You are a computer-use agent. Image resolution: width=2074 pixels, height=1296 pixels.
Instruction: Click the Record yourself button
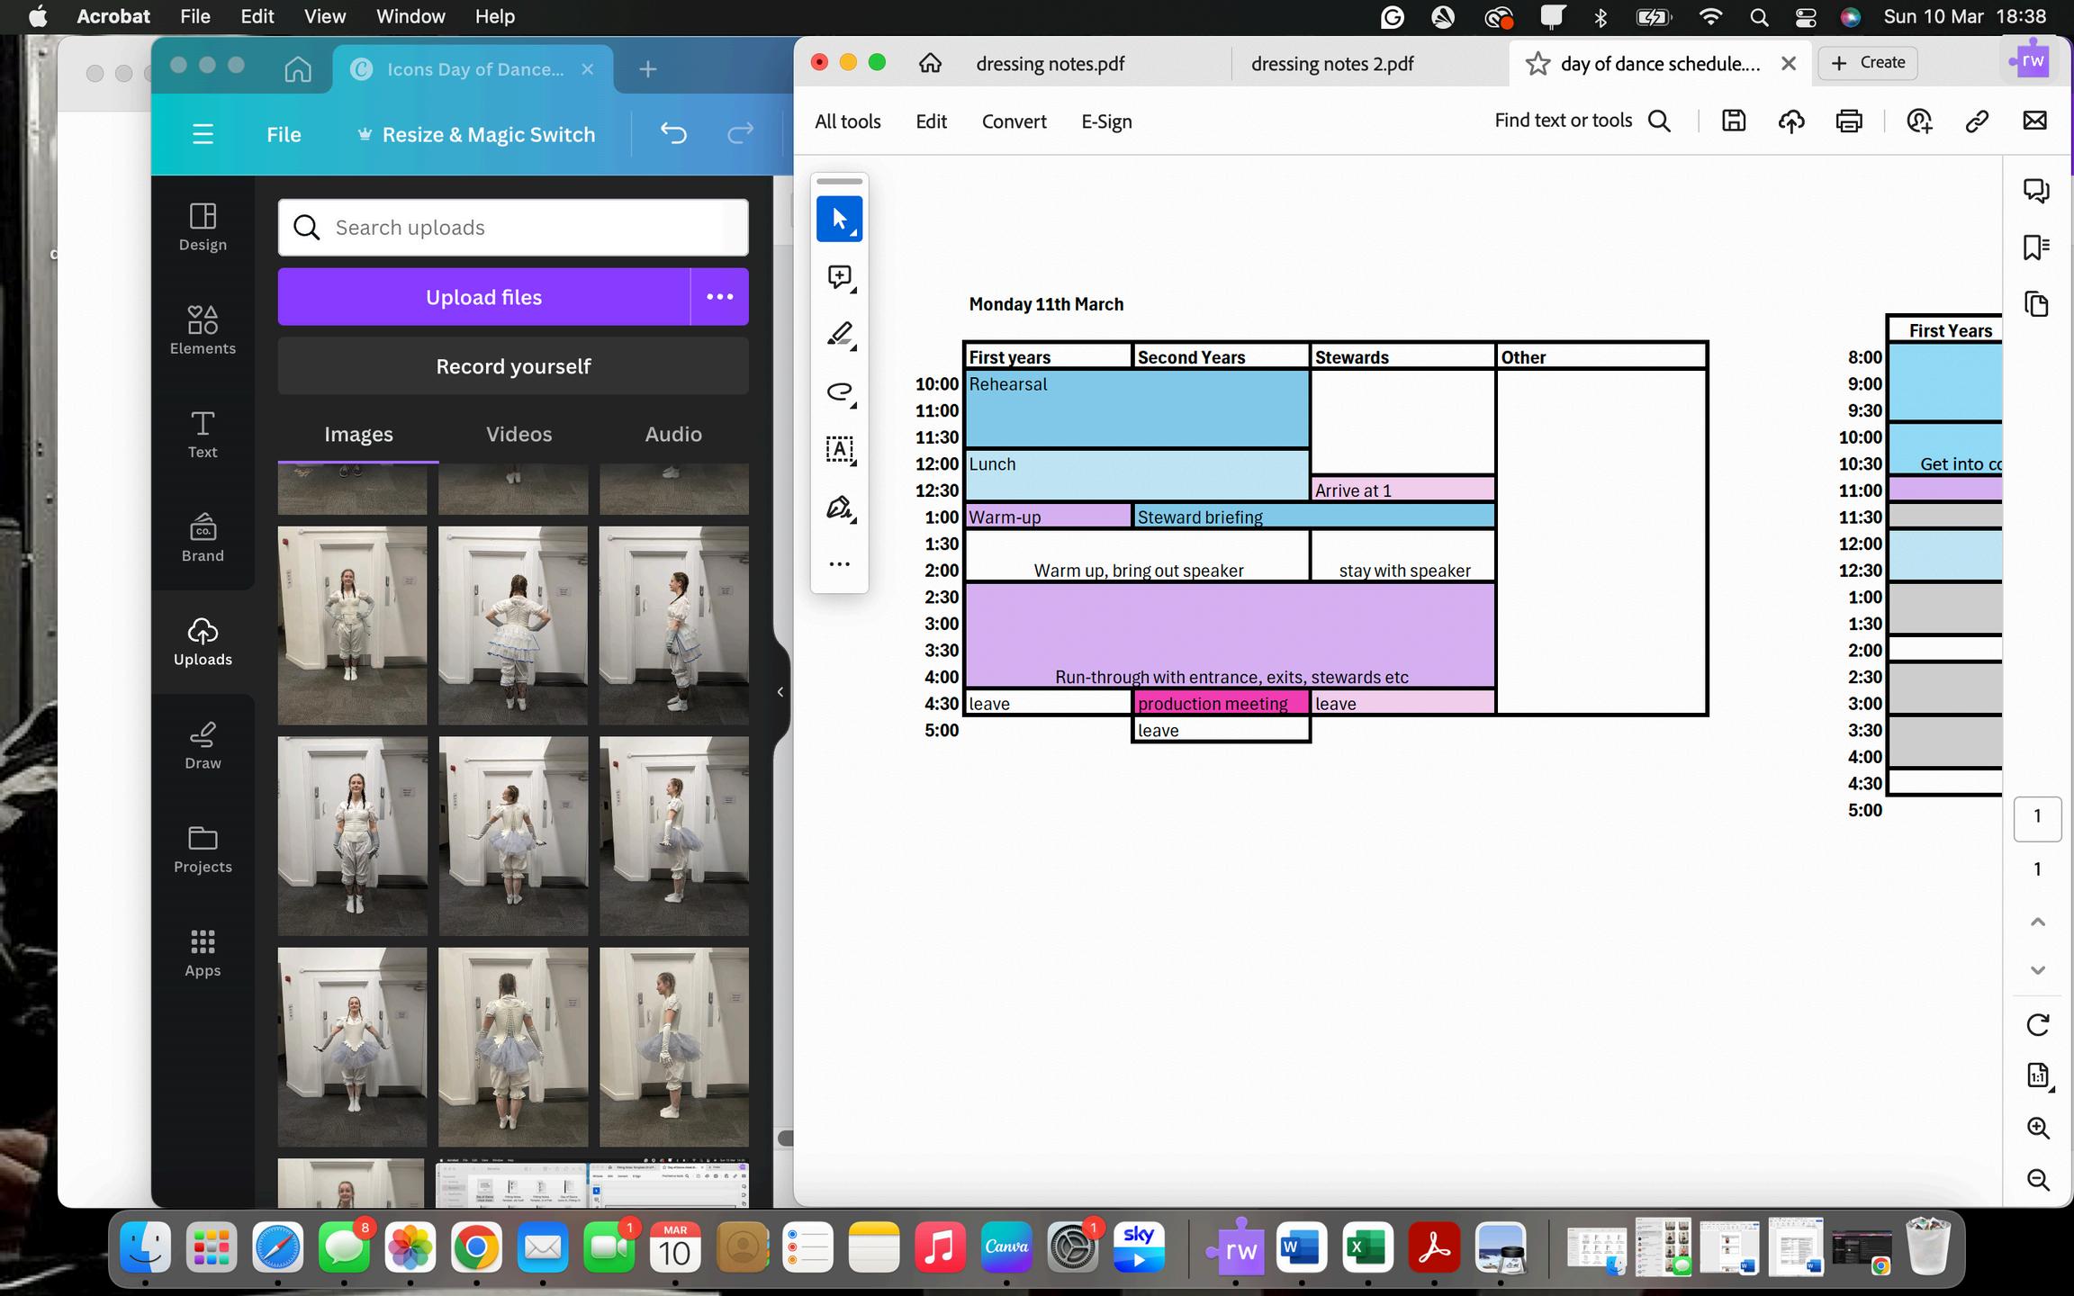click(513, 366)
